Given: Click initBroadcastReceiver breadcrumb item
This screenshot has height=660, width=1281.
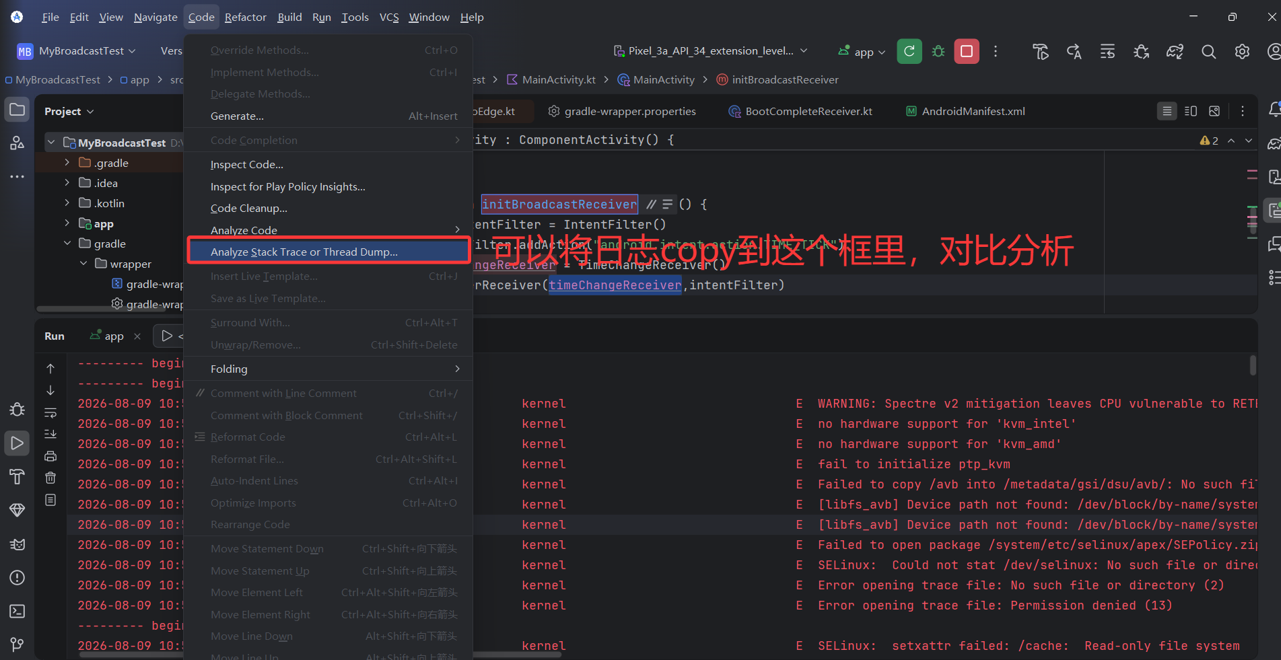Looking at the screenshot, I should 778,80.
